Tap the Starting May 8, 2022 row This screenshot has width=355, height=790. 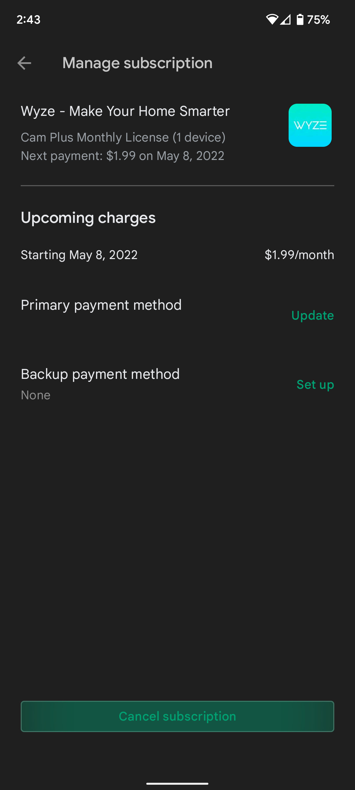tap(79, 255)
